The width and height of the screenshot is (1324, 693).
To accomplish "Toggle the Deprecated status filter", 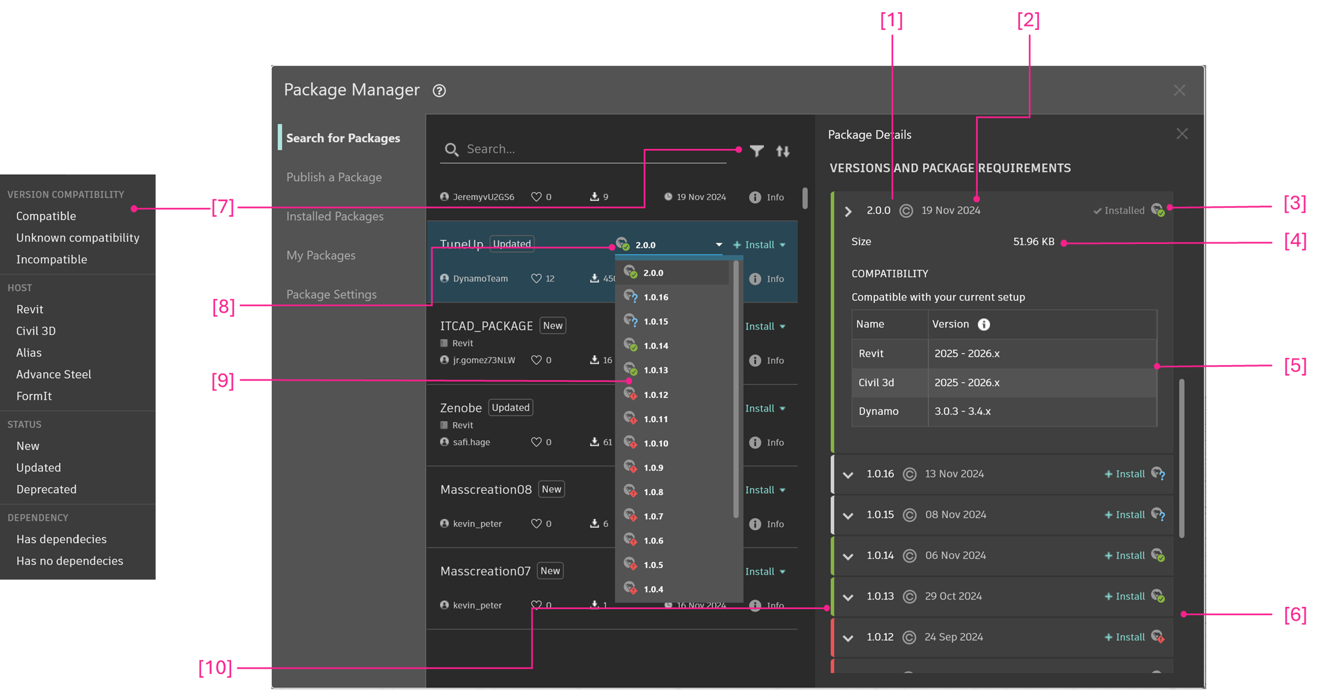I will point(46,489).
